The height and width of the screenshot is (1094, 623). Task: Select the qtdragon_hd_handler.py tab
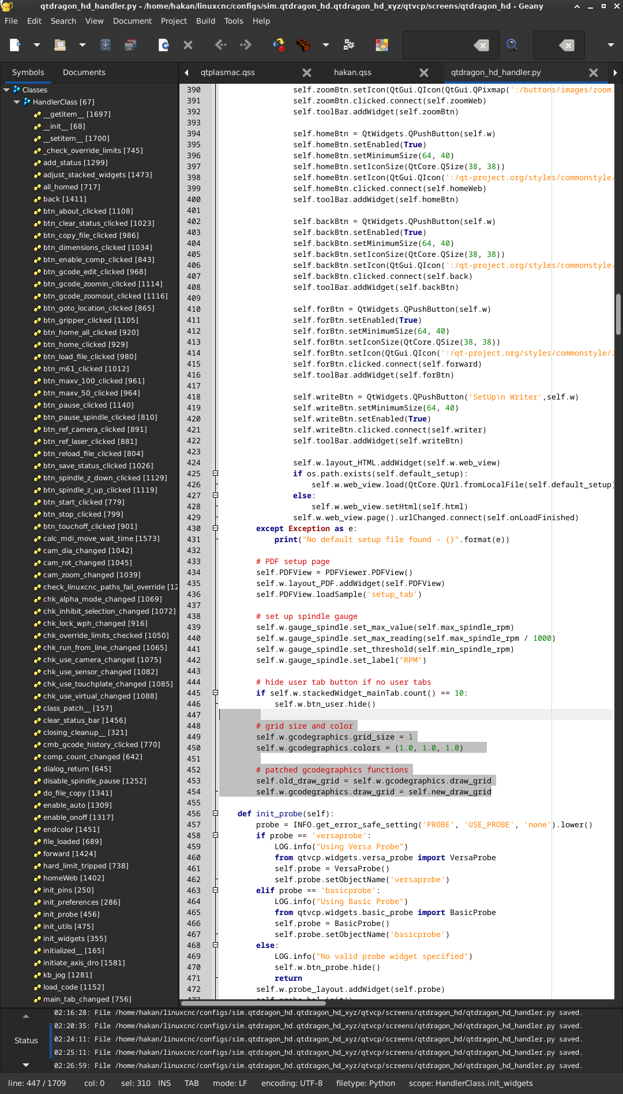(x=496, y=72)
